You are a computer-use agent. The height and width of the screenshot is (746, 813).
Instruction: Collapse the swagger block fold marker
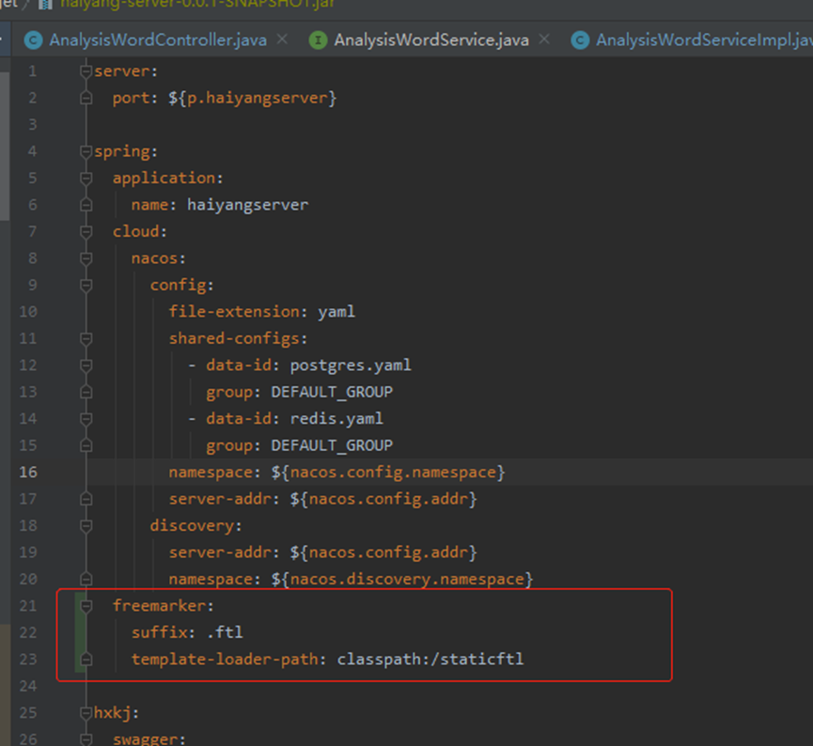click(x=86, y=739)
